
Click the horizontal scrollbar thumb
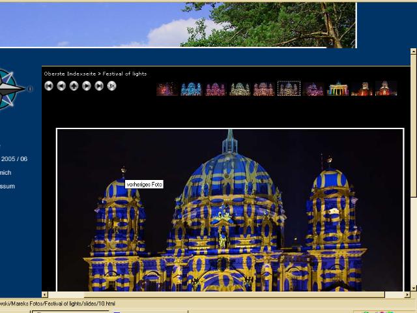235,295
